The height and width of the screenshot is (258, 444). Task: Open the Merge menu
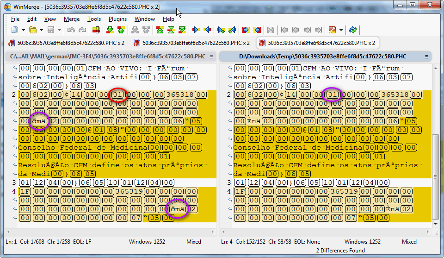[72, 19]
